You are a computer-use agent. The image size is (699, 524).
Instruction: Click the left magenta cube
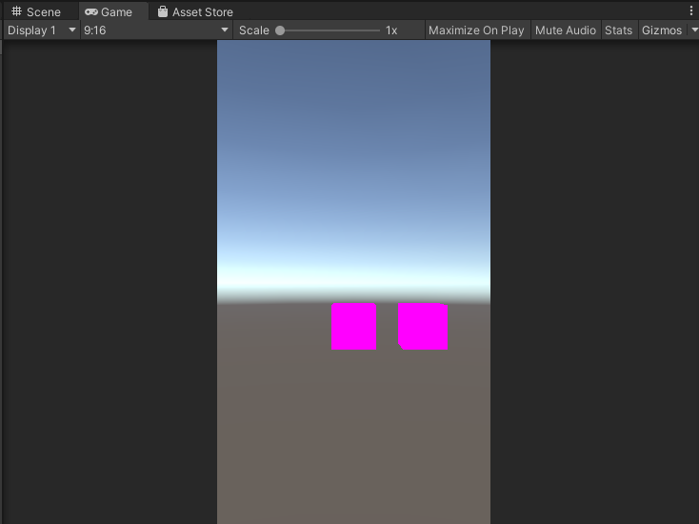click(353, 327)
